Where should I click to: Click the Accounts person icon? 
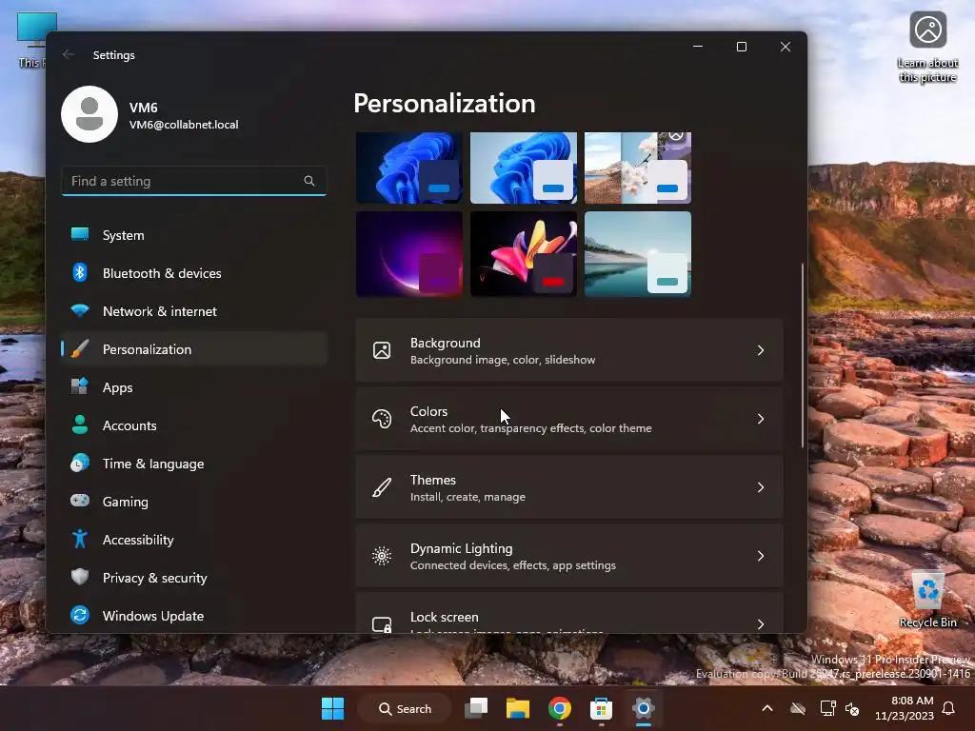80,425
